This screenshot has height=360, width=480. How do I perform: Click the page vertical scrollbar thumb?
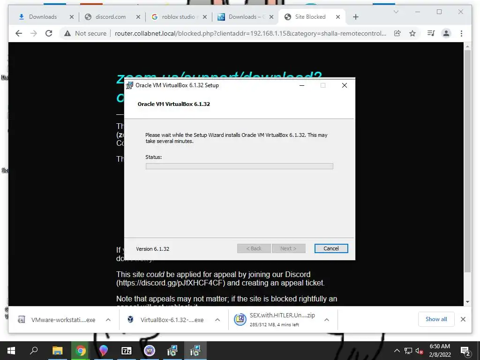(x=467, y=161)
